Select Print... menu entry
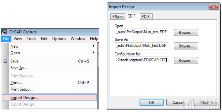Image resolution: width=222 pixels, height=112 pixels. (x=53, y=83)
